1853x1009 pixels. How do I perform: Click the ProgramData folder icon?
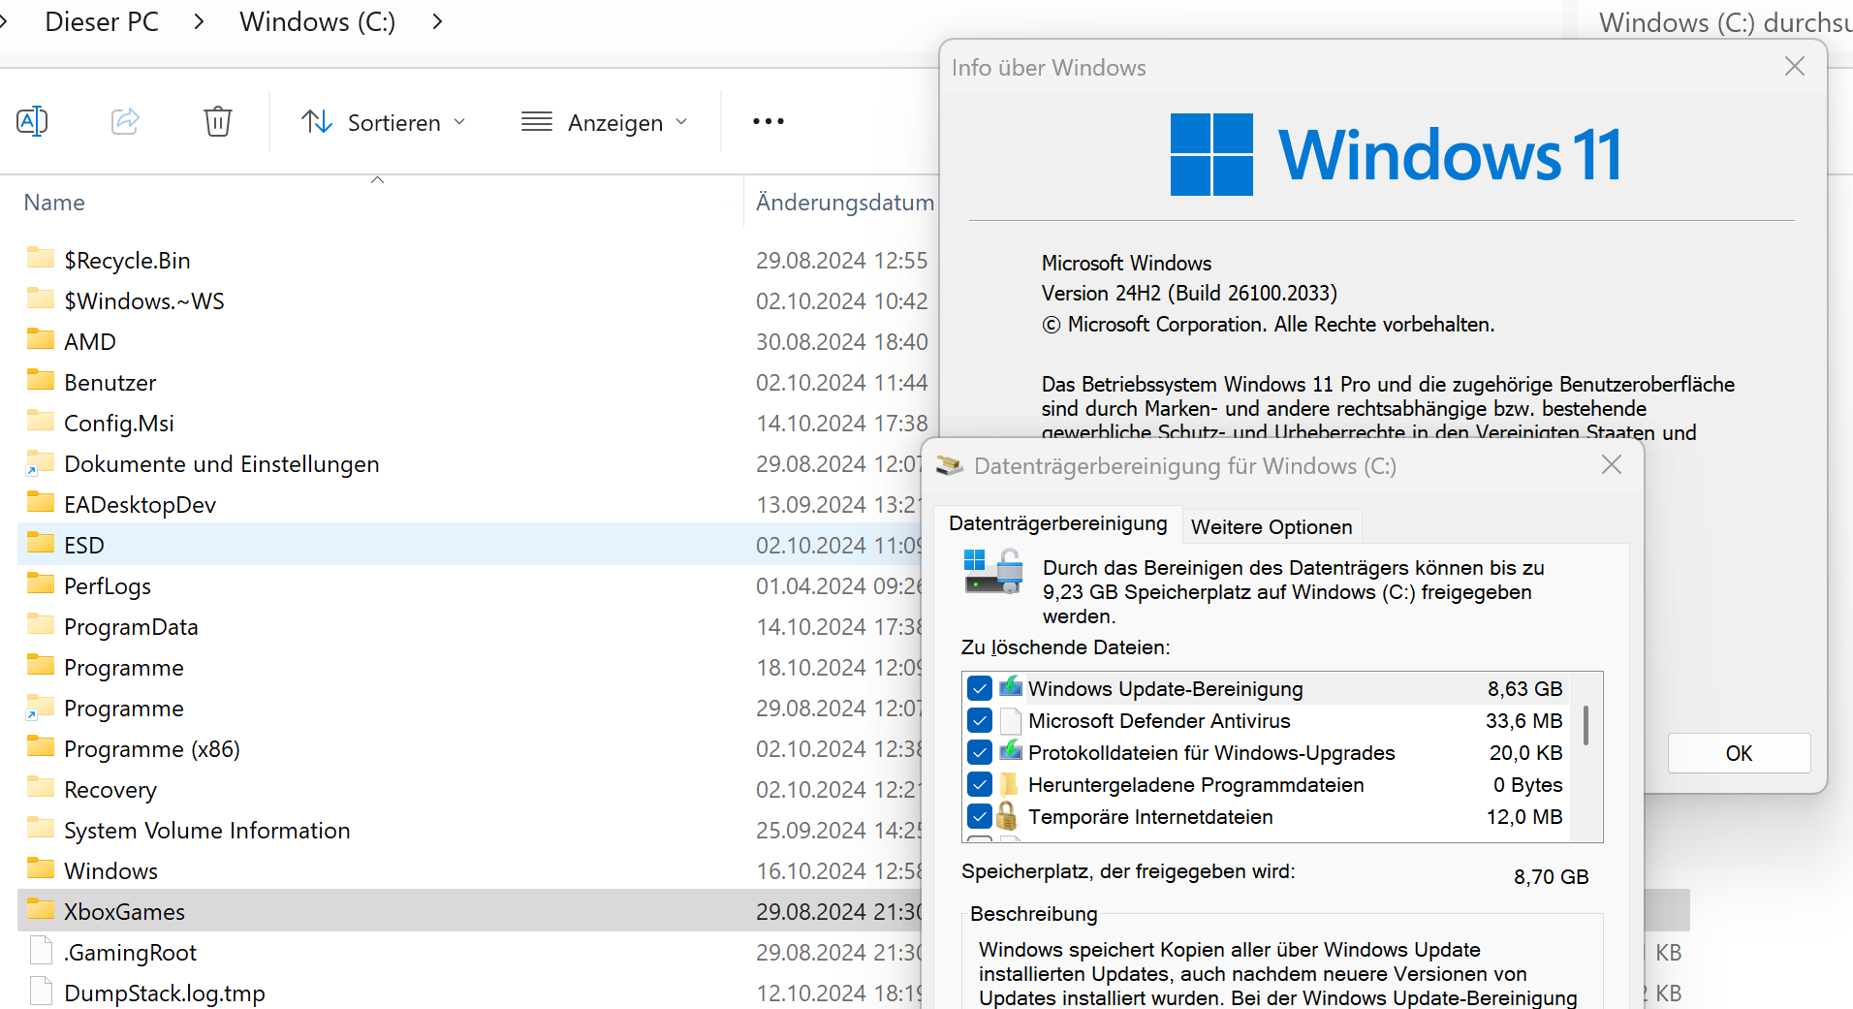41,625
